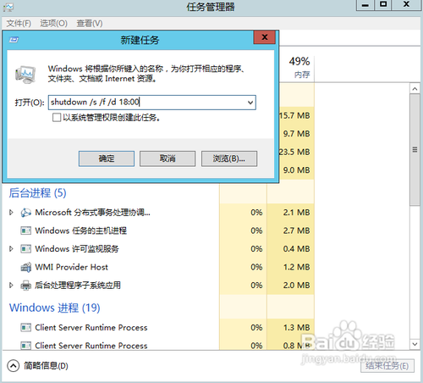Click the 9.7 MB memory value
The width and height of the screenshot is (423, 383).
click(x=297, y=134)
